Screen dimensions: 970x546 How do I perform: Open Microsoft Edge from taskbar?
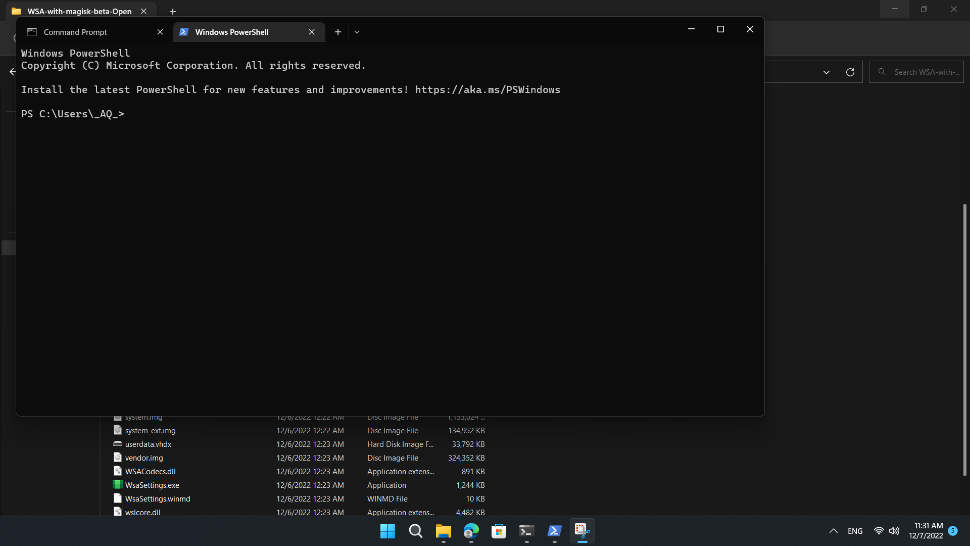[x=471, y=531]
